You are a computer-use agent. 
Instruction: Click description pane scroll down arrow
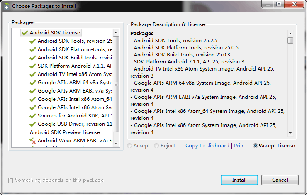[290, 133]
